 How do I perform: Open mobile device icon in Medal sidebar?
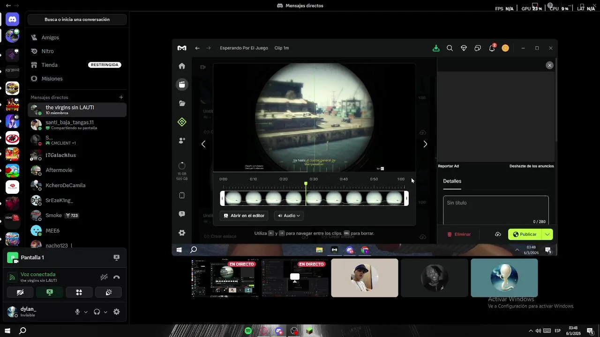tap(182, 196)
